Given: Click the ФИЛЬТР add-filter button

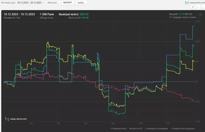Looking at the screenshot, I should 66,3.
